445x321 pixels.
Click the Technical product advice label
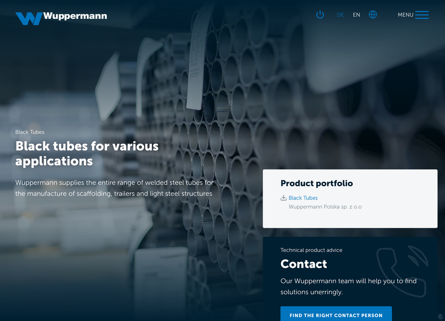[311, 250]
